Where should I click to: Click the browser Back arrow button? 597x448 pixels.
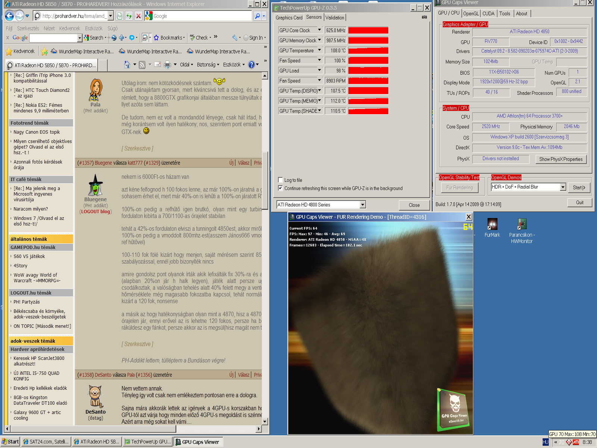click(10, 16)
